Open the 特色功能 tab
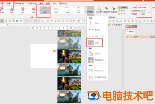 tap(63, 3)
